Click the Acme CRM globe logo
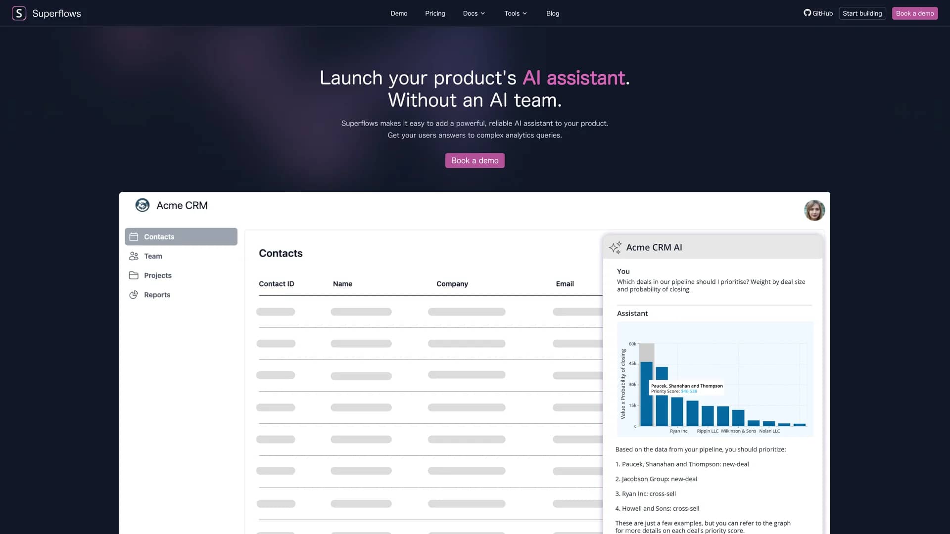Viewport: 950px width, 534px height. 142,205
